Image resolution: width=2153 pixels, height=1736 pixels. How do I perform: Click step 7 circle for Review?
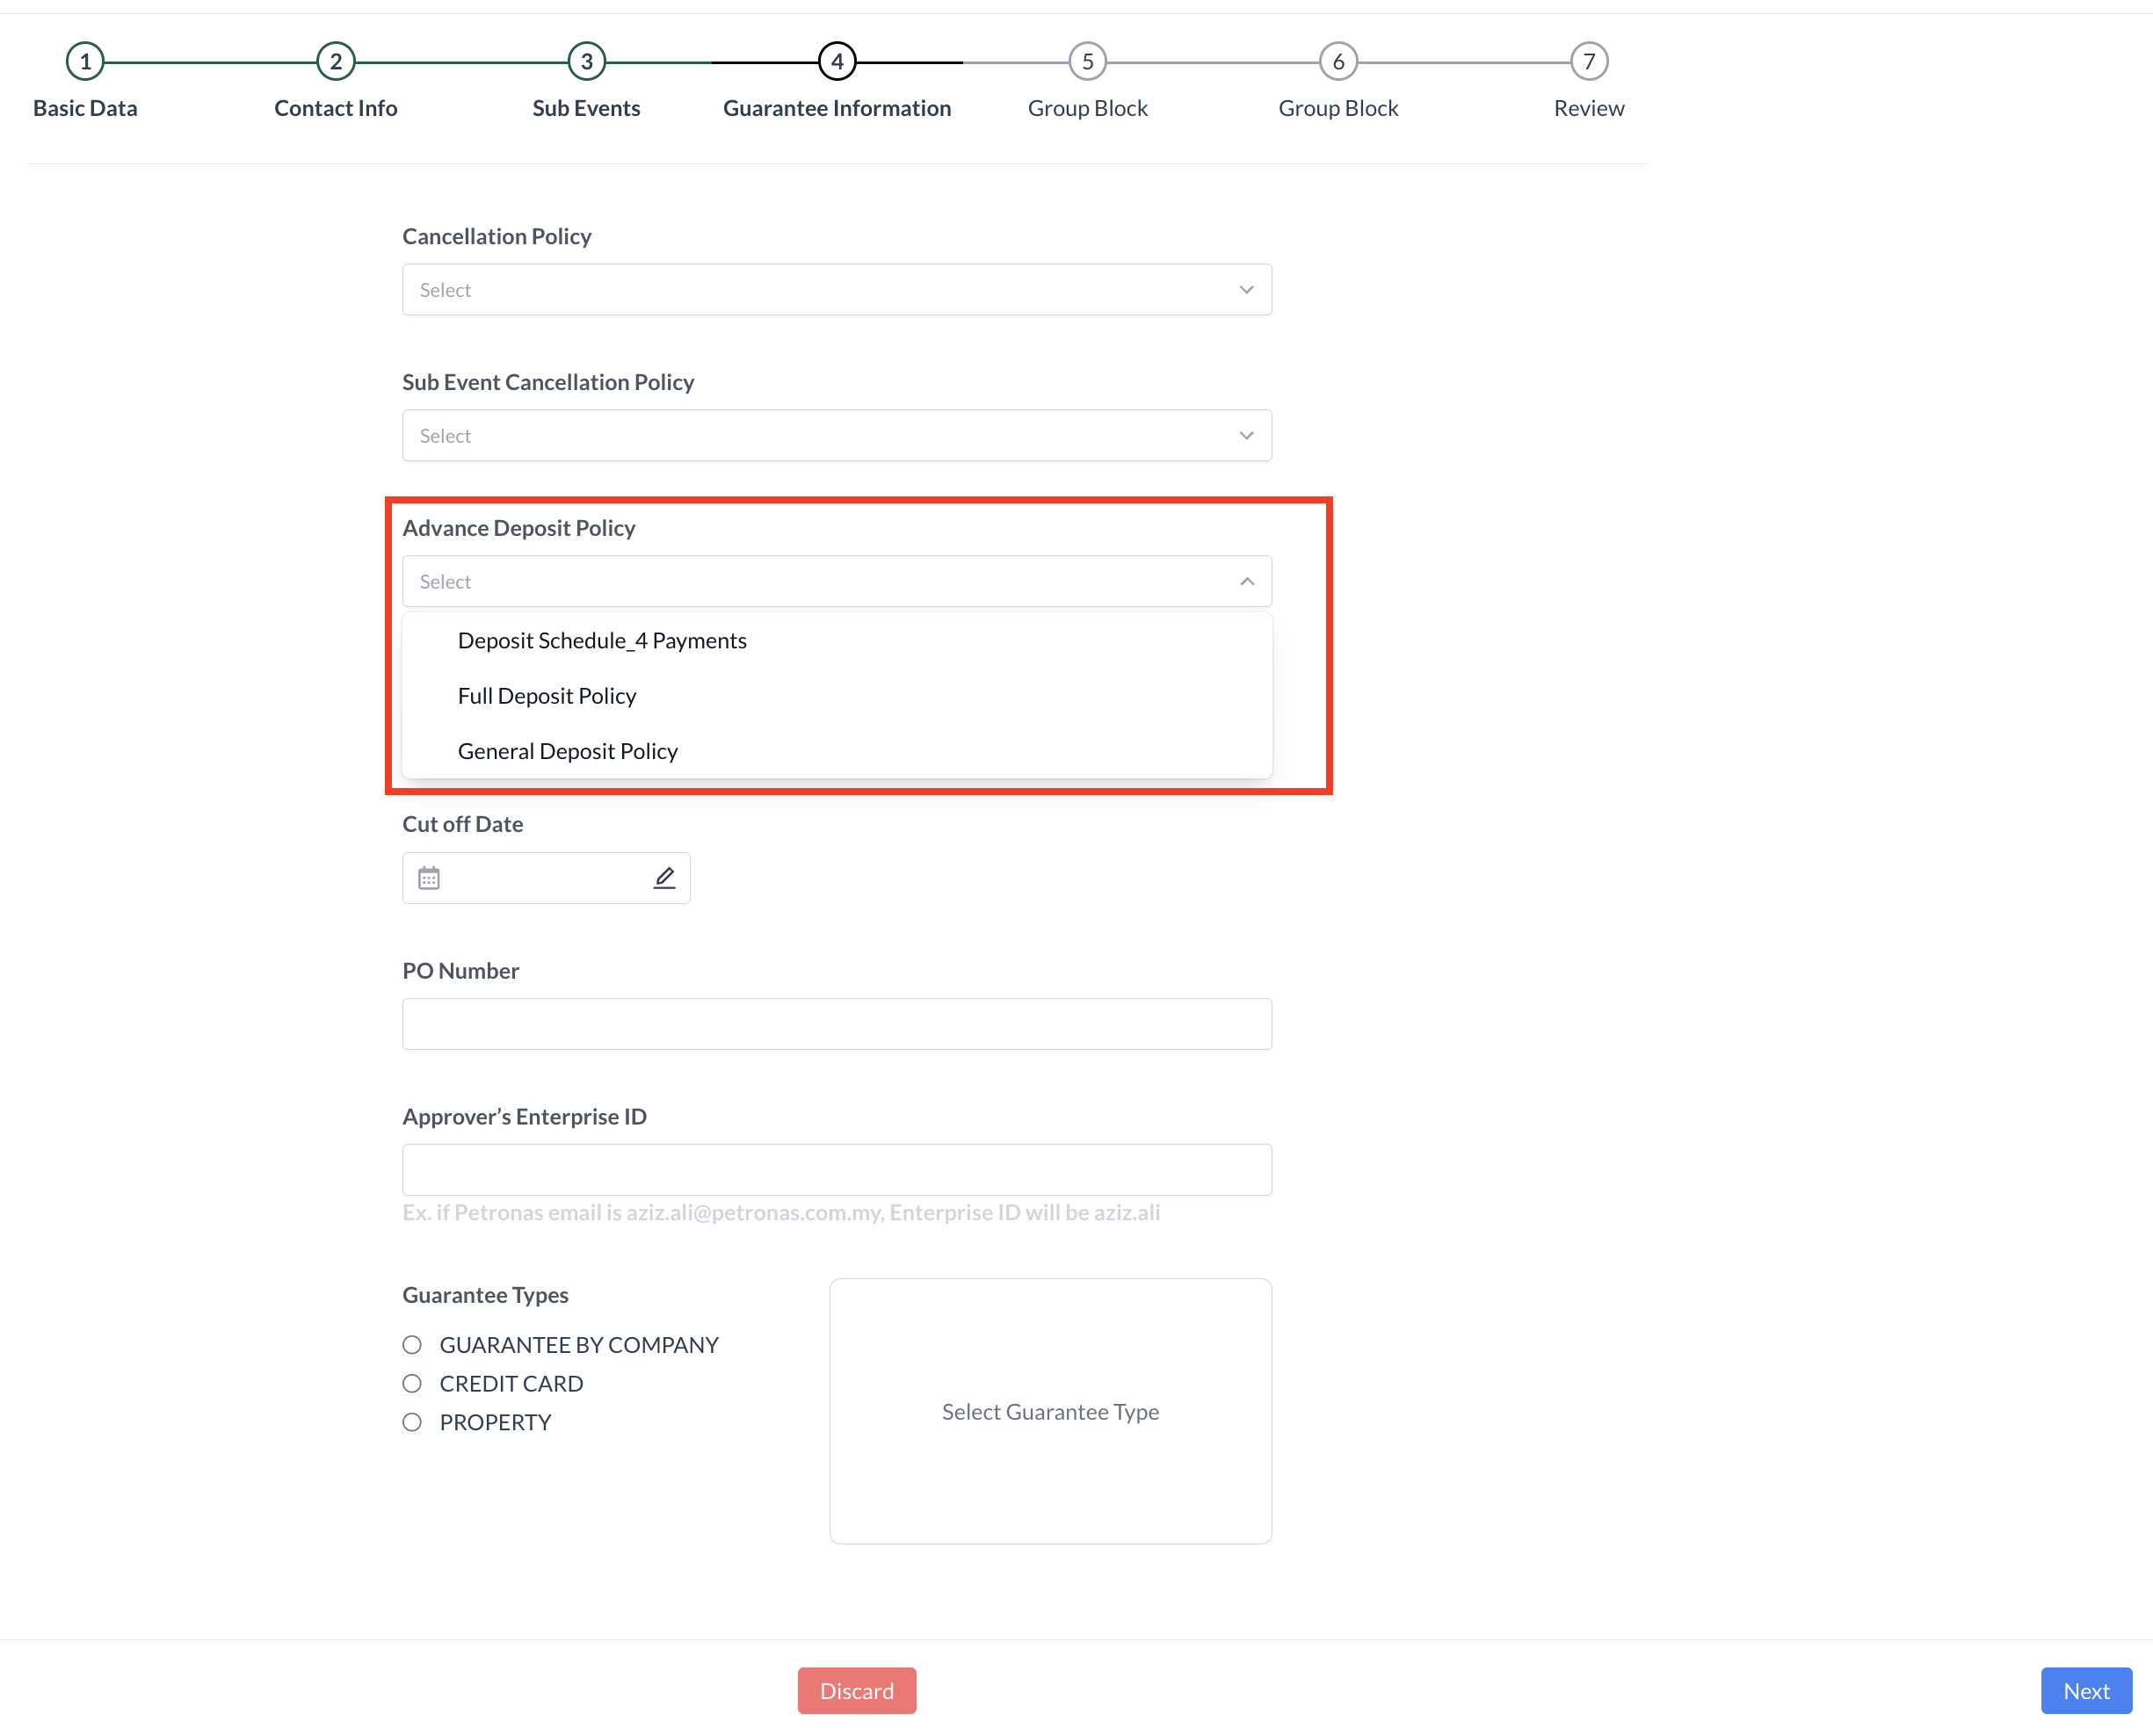coord(1589,60)
